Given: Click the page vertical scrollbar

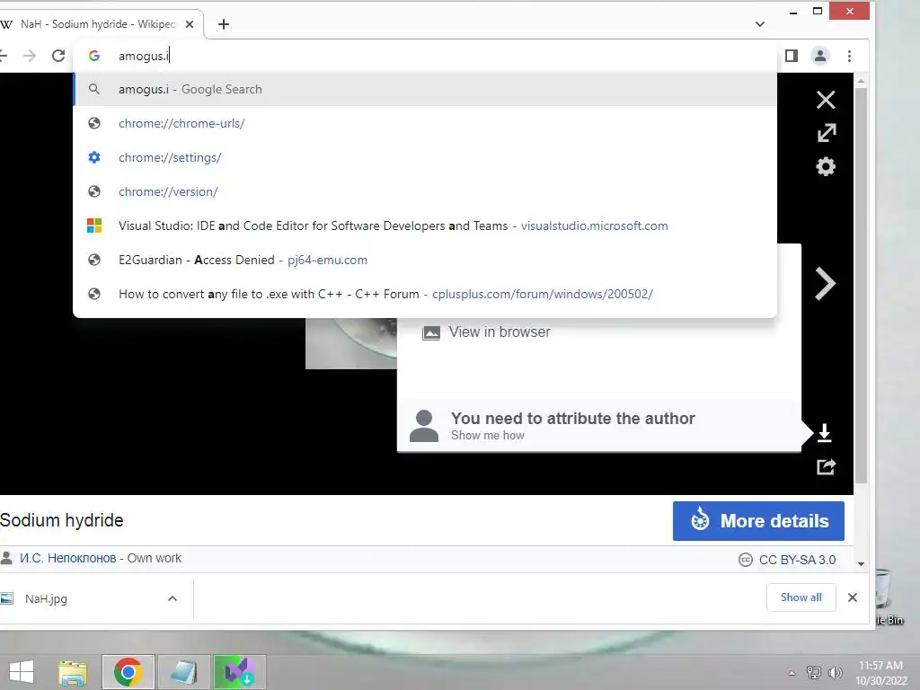Looking at the screenshot, I should pyautogui.click(x=861, y=286).
